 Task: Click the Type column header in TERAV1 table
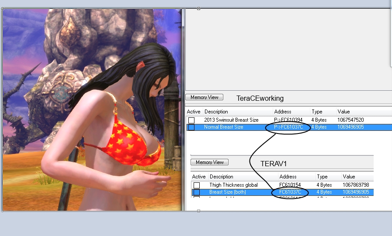[x=322, y=177]
